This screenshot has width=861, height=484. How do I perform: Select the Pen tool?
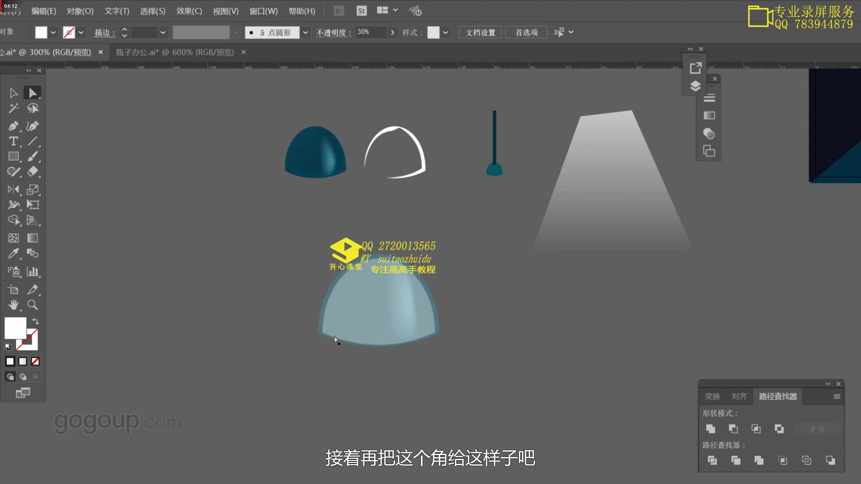tap(13, 125)
